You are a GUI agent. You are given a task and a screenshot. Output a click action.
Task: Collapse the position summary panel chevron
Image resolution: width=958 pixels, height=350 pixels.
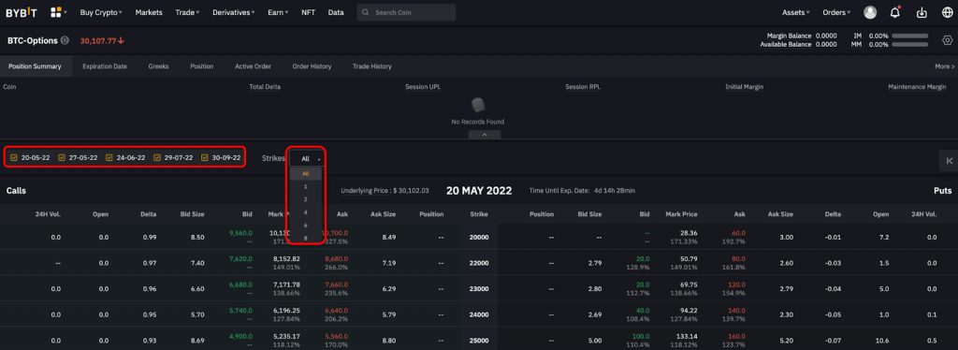coord(484,135)
